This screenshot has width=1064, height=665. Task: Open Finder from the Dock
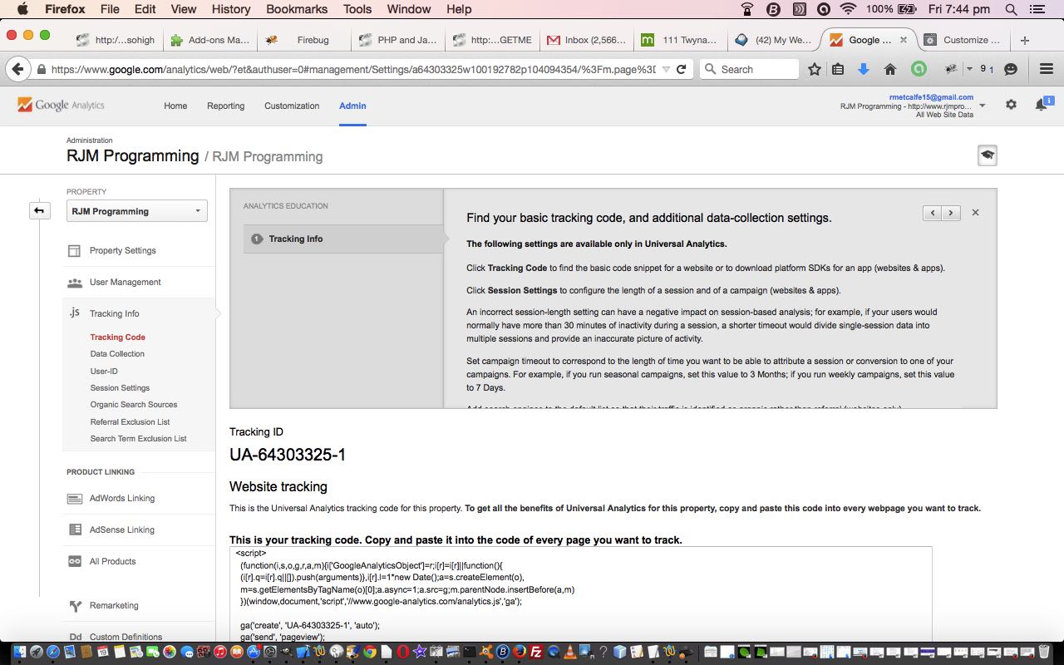click(19, 653)
